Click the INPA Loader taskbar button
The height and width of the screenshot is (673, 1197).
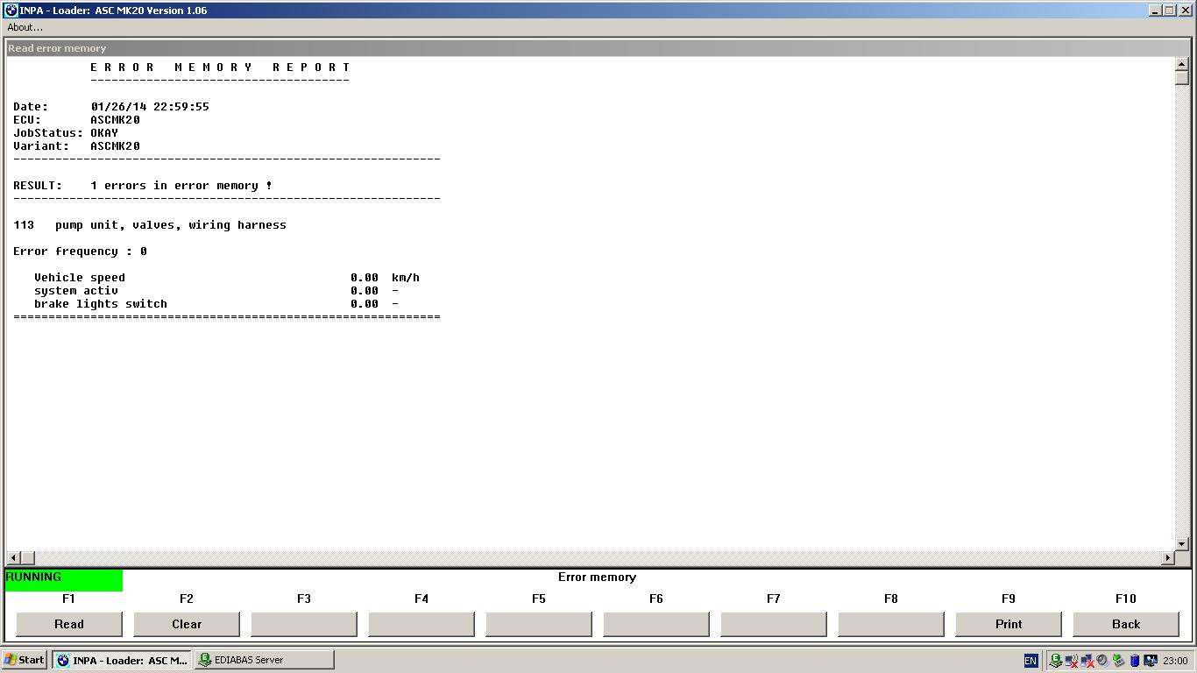pos(122,660)
